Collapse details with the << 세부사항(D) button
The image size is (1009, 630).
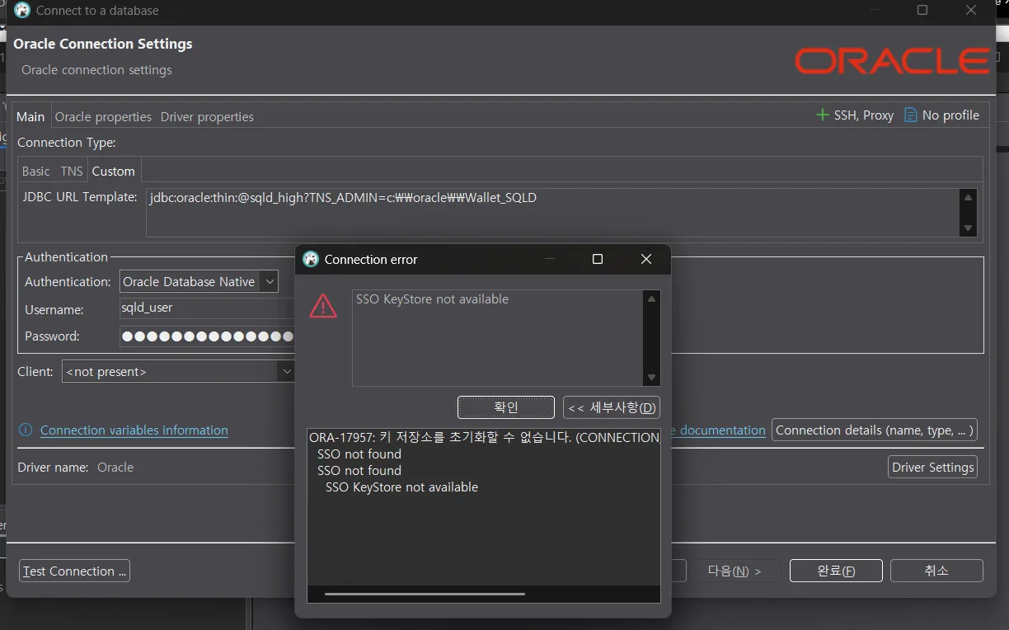click(x=612, y=407)
